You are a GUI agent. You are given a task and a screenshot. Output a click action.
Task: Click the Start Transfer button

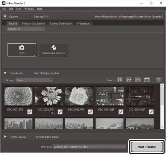(147, 147)
